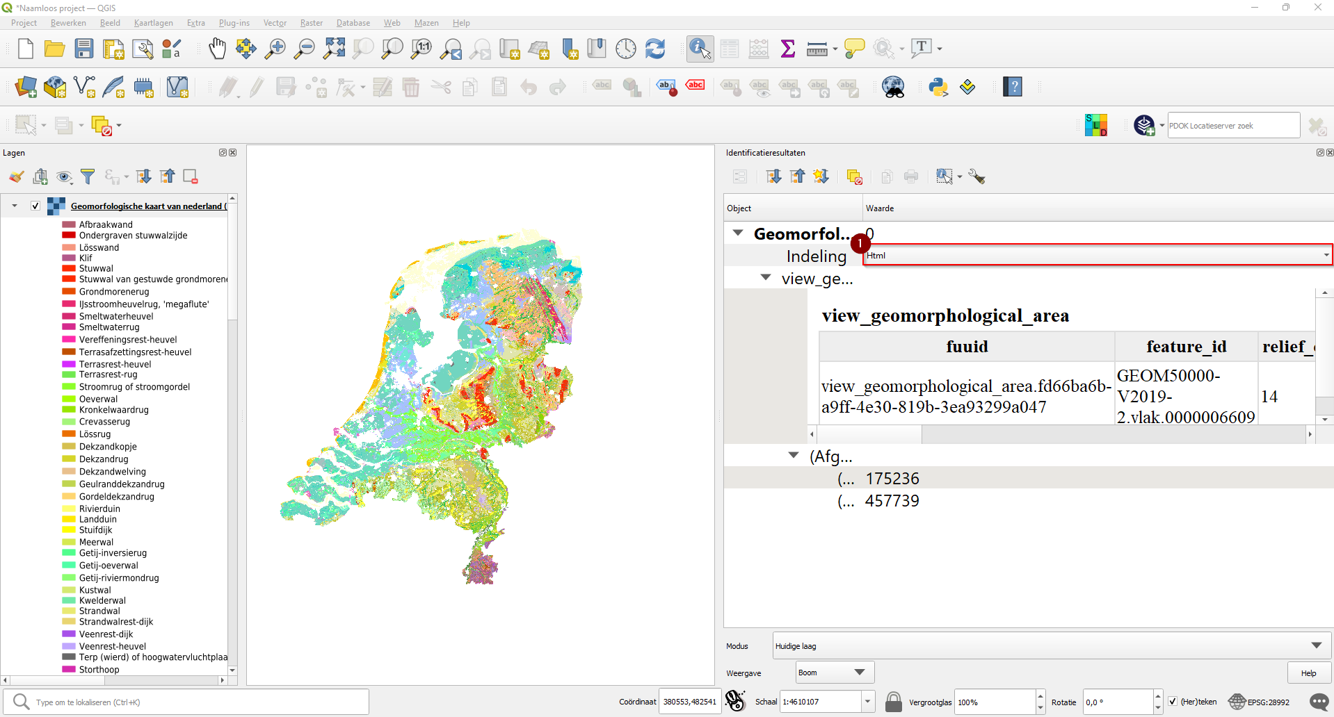Open the Plug-ins menu
Viewport: 1334px width, 717px height.
234,23
